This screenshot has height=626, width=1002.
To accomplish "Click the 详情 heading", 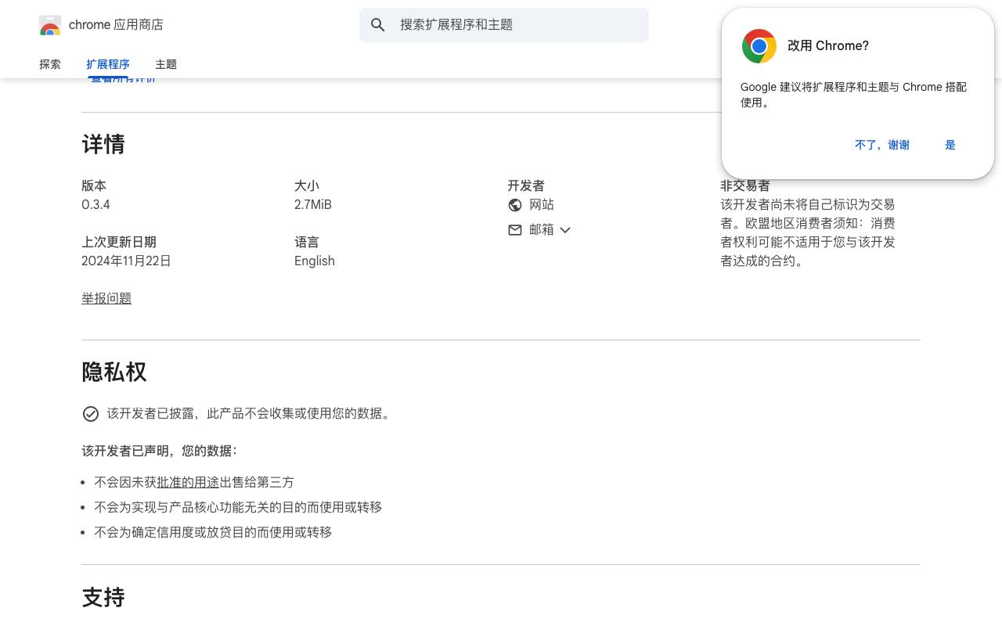I will [x=103, y=145].
